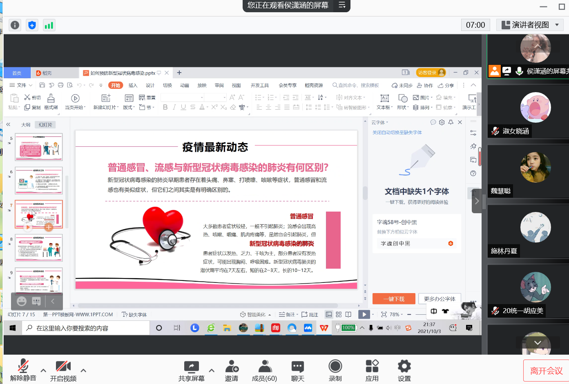The height and width of the screenshot is (384, 569).
Task: Click the orange 一键下载 button
Action: pos(393,299)
